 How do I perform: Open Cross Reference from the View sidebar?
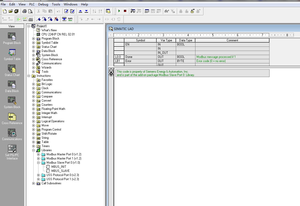[x=12, y=119]
